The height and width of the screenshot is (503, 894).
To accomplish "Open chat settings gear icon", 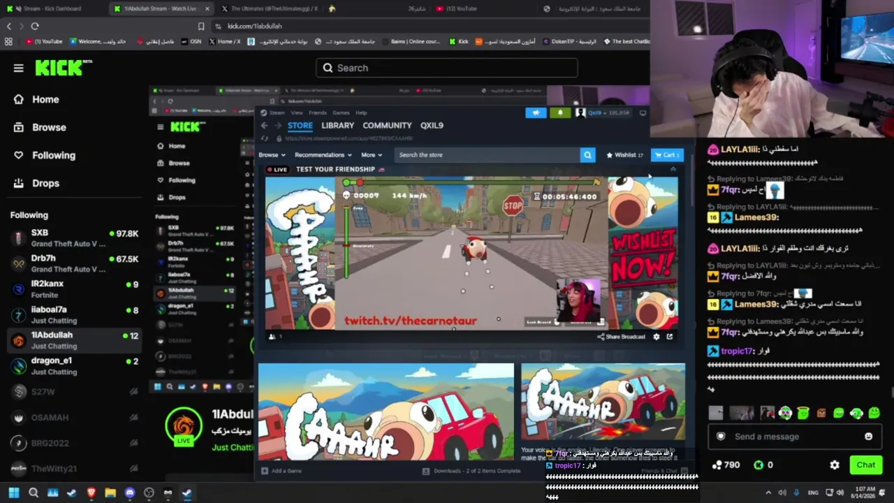I will (835, 465).
